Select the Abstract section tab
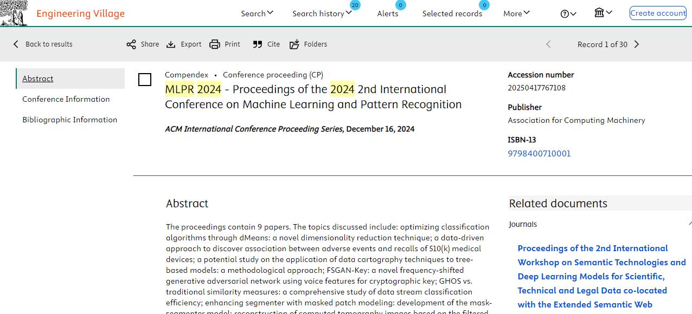This screenshot has height=314, width=692. (x=71, y=78)
